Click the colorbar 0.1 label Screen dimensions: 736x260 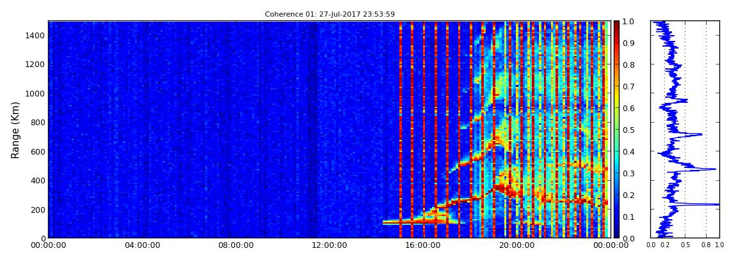click(x=628, y=217)
